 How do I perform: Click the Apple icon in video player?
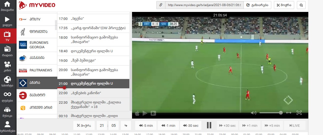point(138,113)
